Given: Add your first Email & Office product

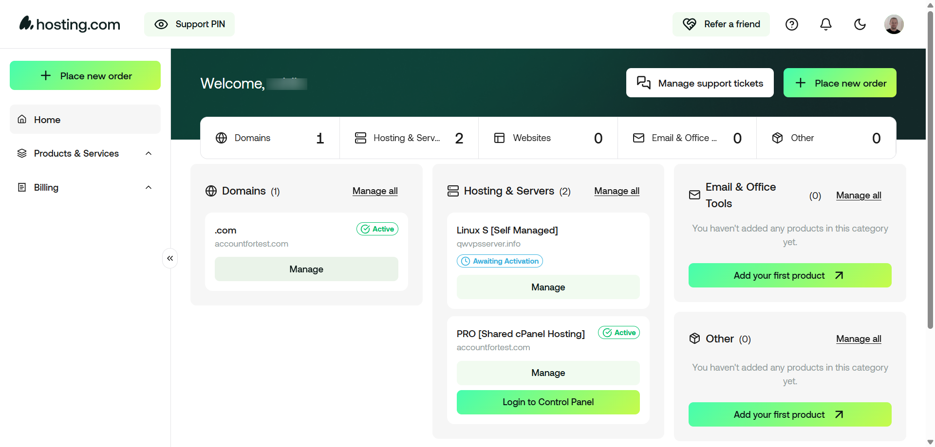Looking at the screenshot, I should pos(790,275).
